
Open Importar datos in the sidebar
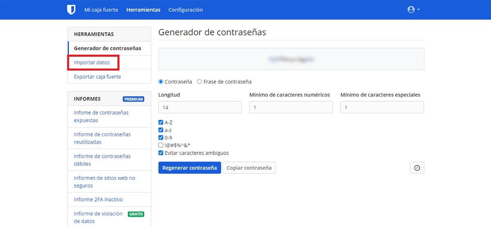click(92, 63)
